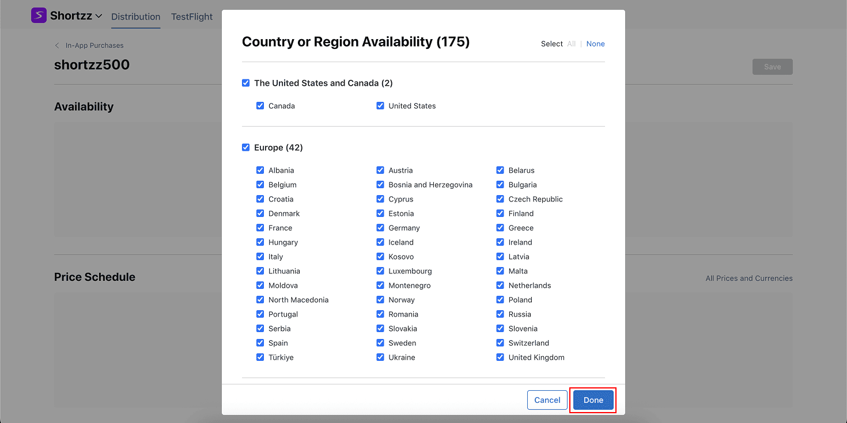The height and width of the screenshot is (423, 847).
Task: Toggle the Türkiye checkbox
Action: [260, 357]
